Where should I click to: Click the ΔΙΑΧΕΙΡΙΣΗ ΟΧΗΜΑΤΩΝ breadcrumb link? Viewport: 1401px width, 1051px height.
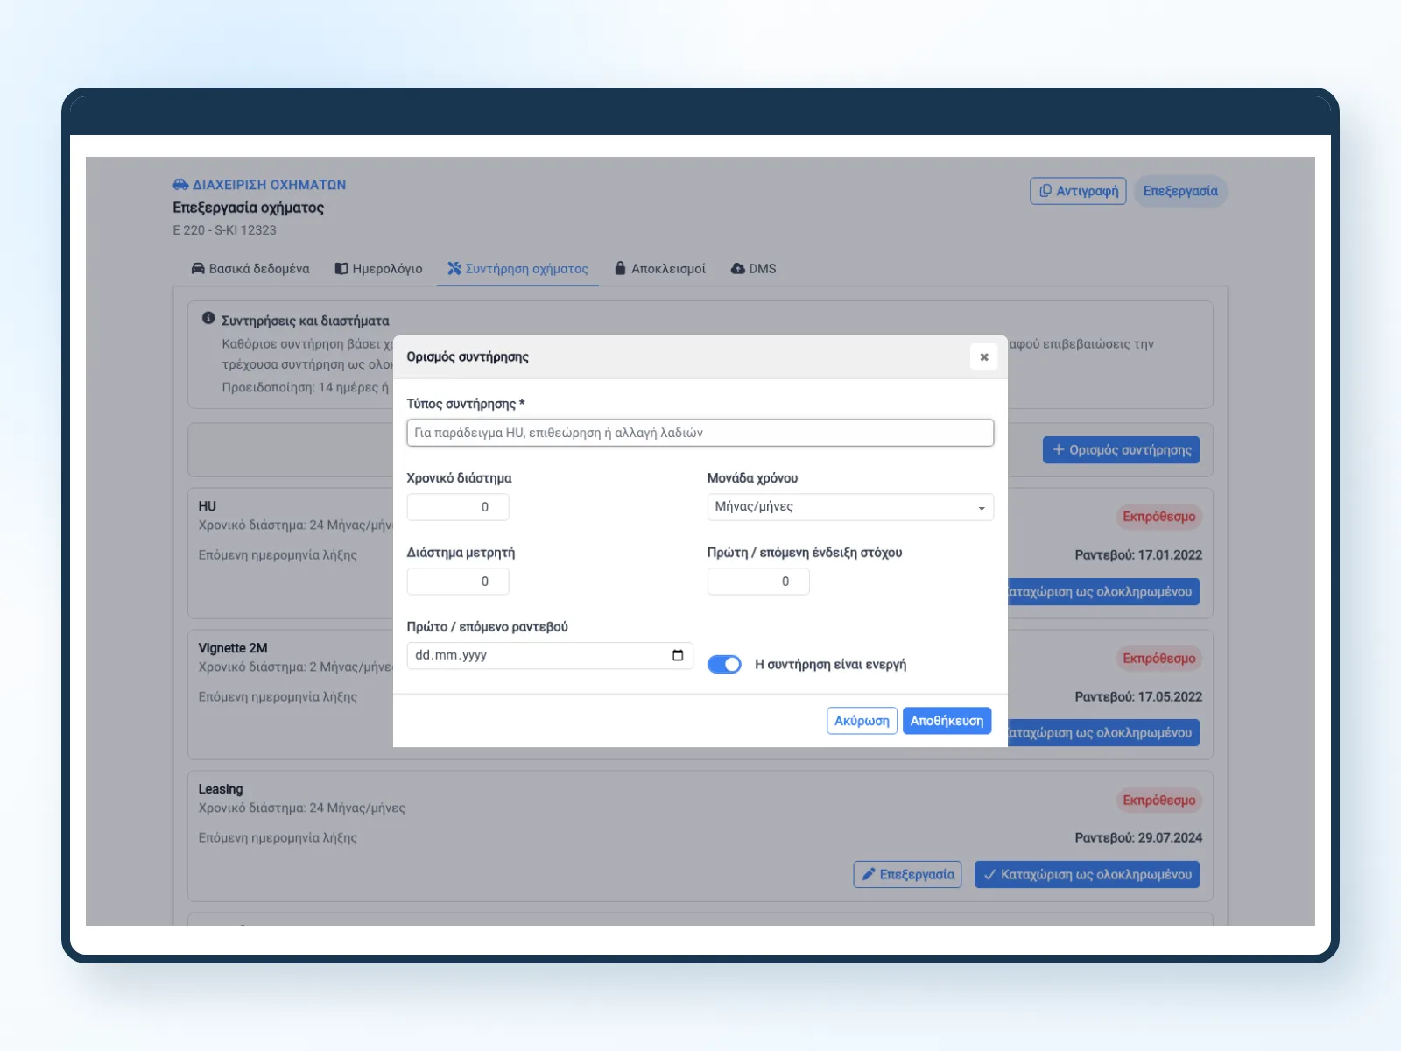(269, 185)
